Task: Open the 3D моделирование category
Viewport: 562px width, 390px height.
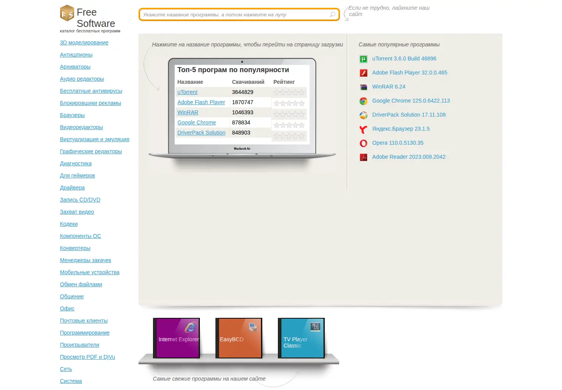Action: pos(84,43)
